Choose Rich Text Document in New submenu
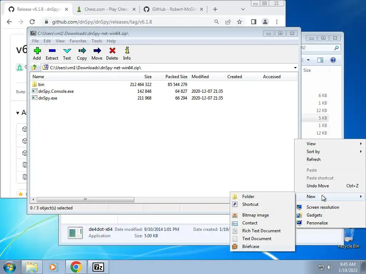 point(262,231)
